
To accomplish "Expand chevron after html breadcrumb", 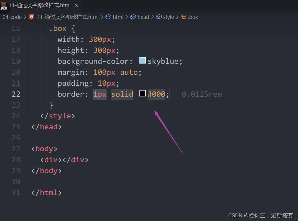I will (x=127, y=17).
